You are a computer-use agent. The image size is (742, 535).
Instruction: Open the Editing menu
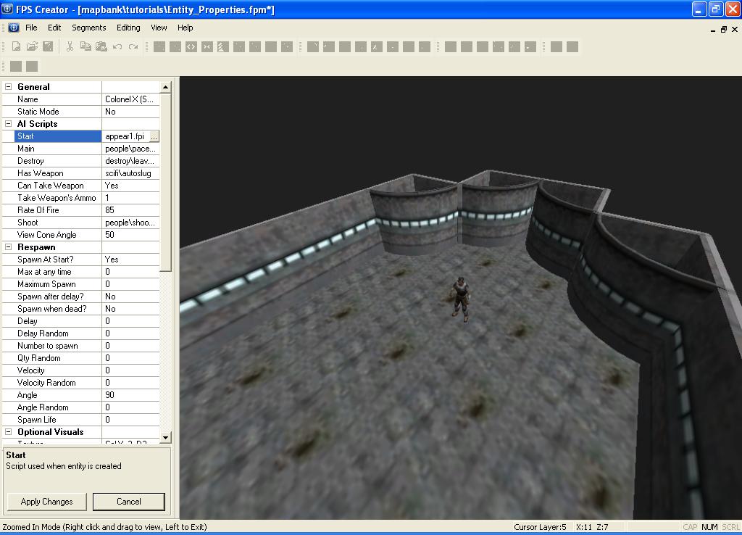[128, 28]
